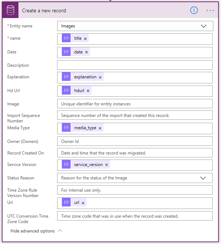Remove the title token from name field
This screenshot has width=221, height=244.
point(85,39)
